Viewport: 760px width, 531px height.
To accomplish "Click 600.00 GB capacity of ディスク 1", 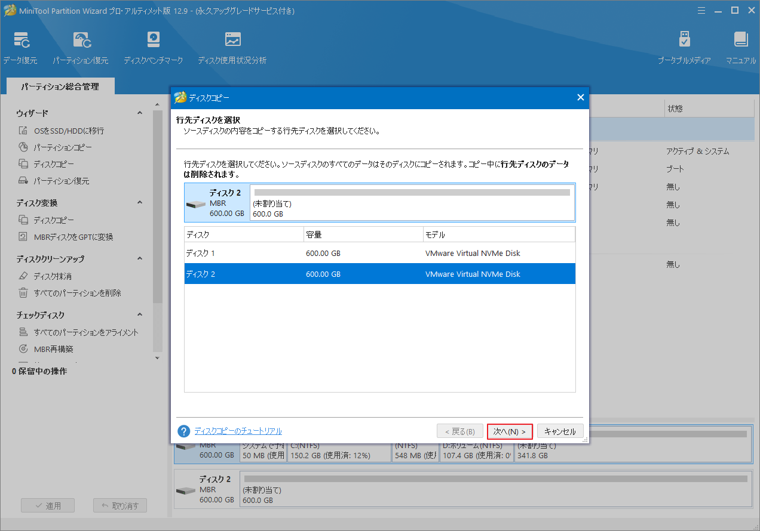I will pos(323,253).
